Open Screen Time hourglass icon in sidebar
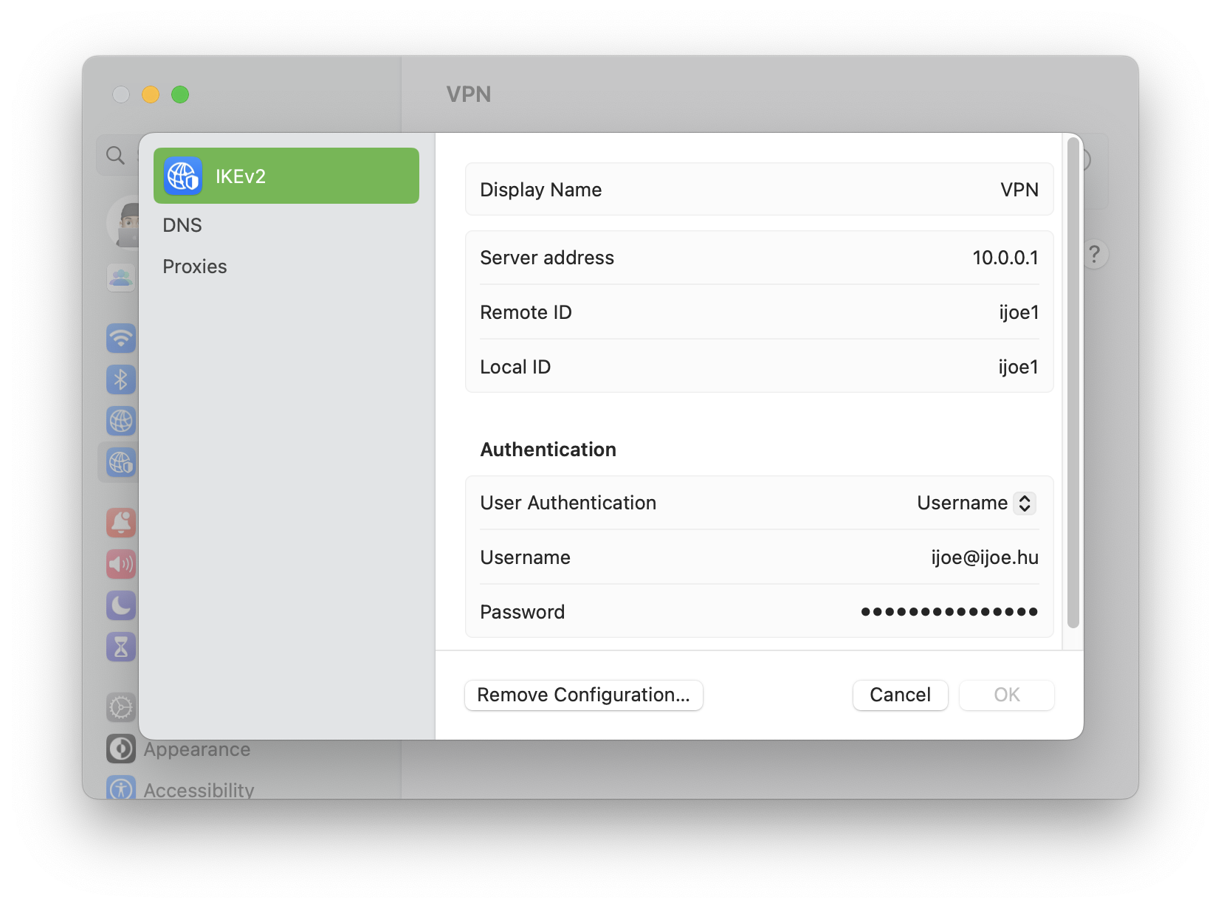 pos(121,647)
